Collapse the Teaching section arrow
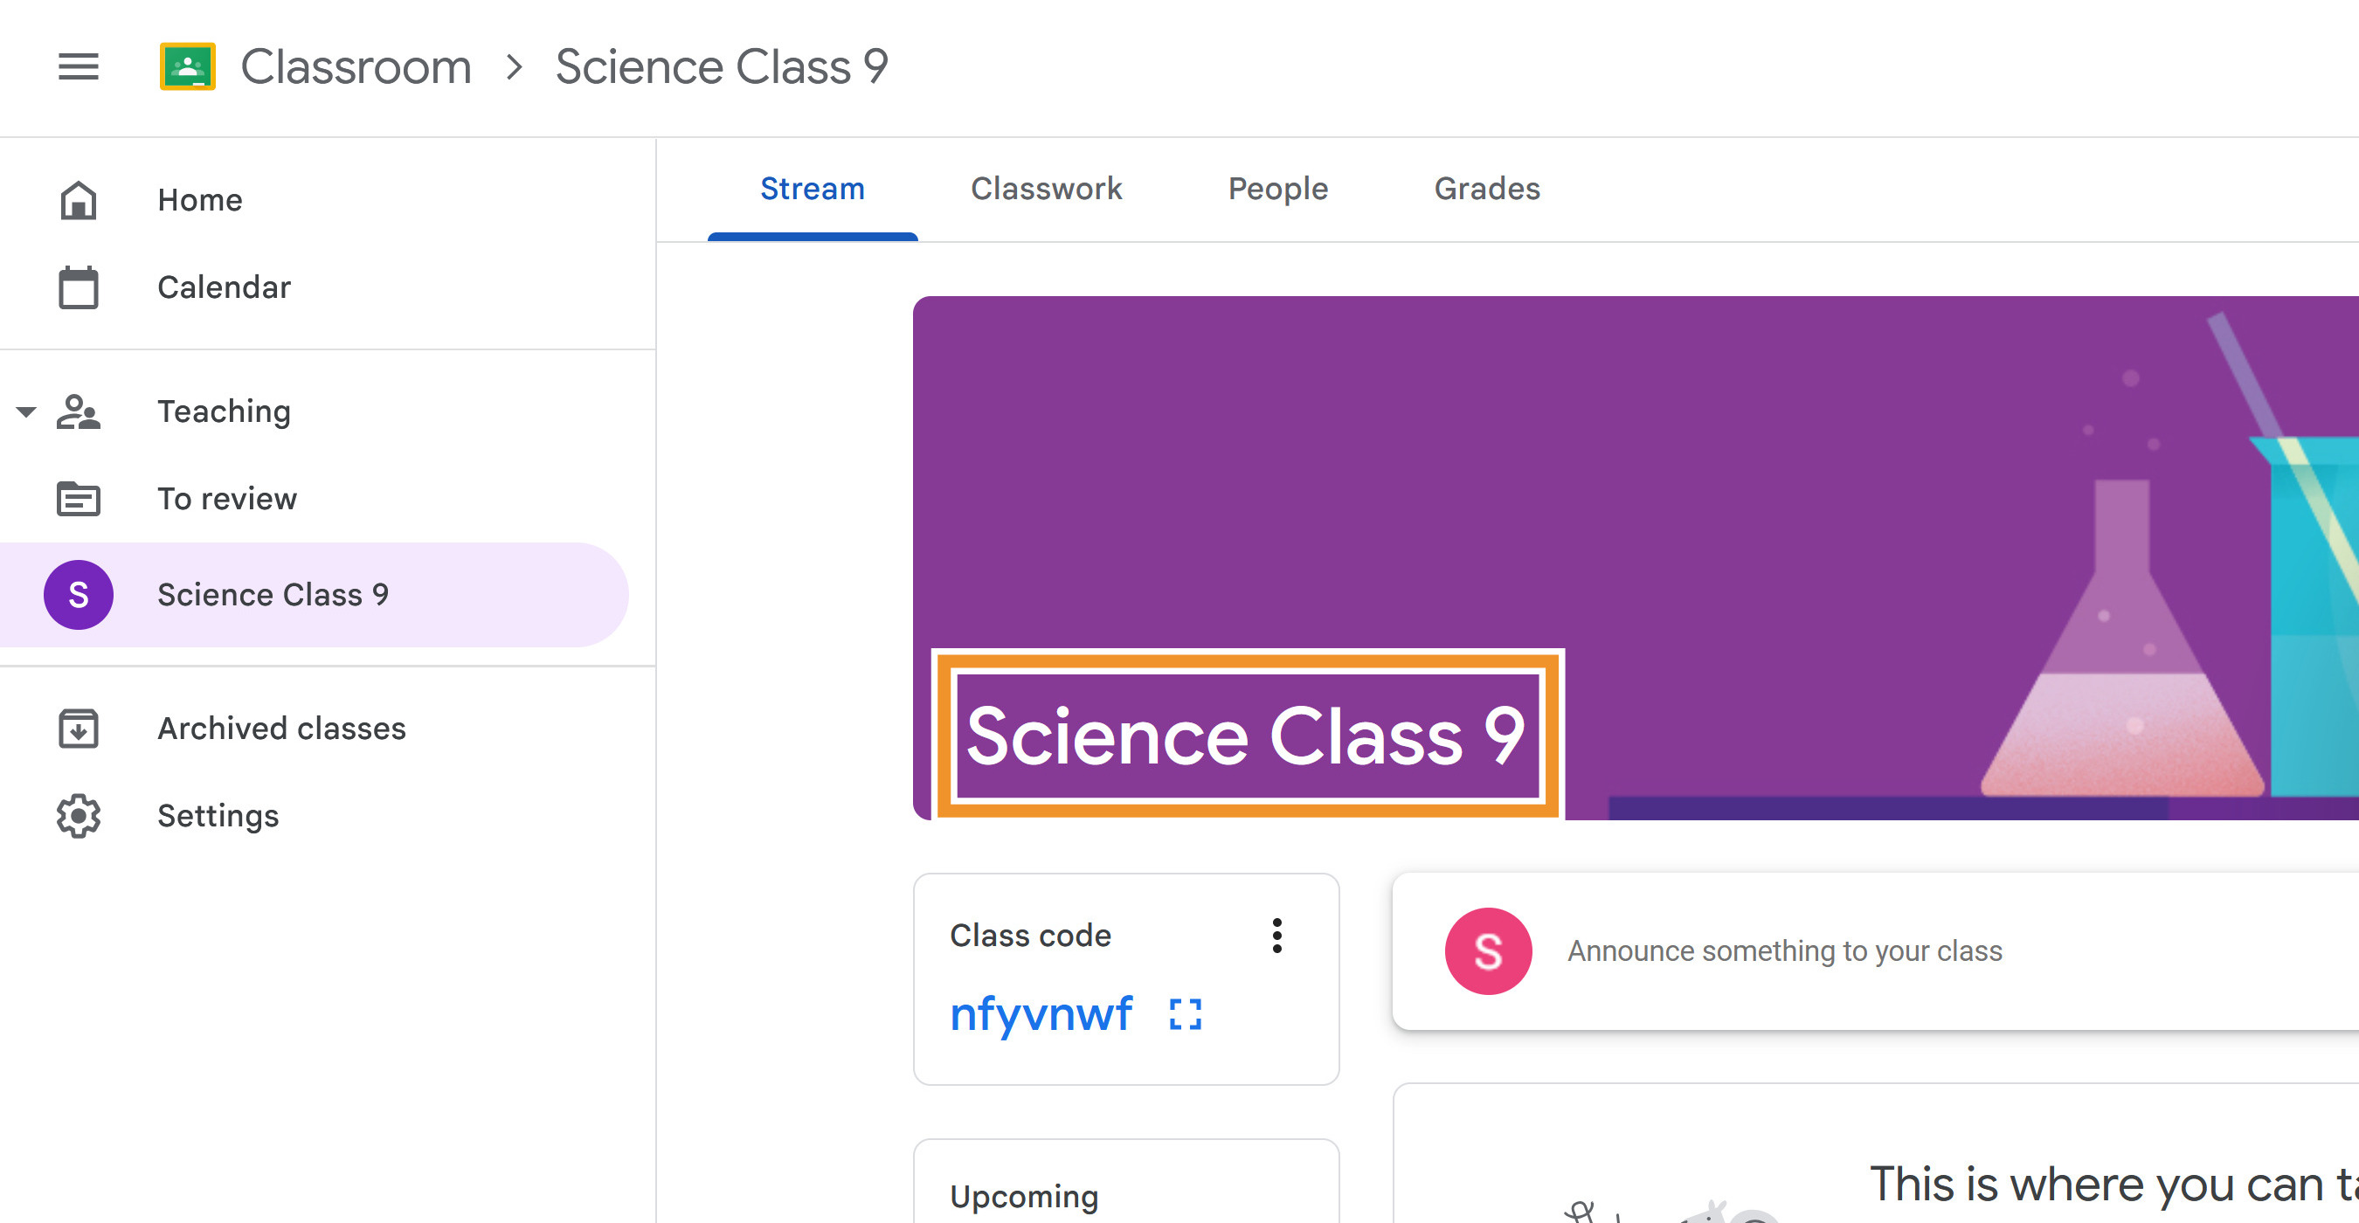This screenshot has width=2359, height=1223. click(x=26, y=411)
